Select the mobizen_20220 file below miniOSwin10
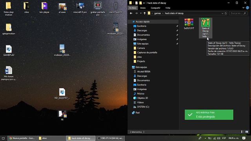The height and width of the screenshot is (141, 251). tap(116, 29)
